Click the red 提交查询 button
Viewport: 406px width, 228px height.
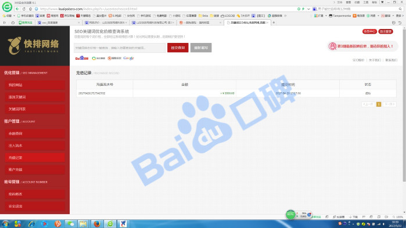(178, 48)
